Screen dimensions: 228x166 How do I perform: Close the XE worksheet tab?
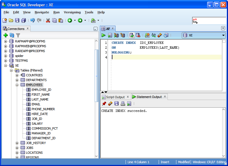(x=112, y=28)
